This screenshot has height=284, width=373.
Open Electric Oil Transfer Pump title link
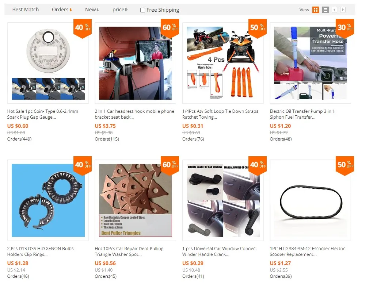point(302,114)
